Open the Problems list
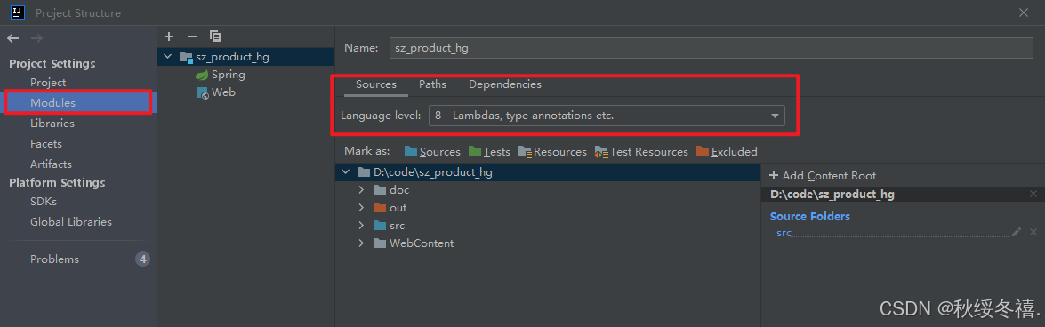The width and height of the screenshot is (1045, 327). pyautogui.click(x=54, y=259)
